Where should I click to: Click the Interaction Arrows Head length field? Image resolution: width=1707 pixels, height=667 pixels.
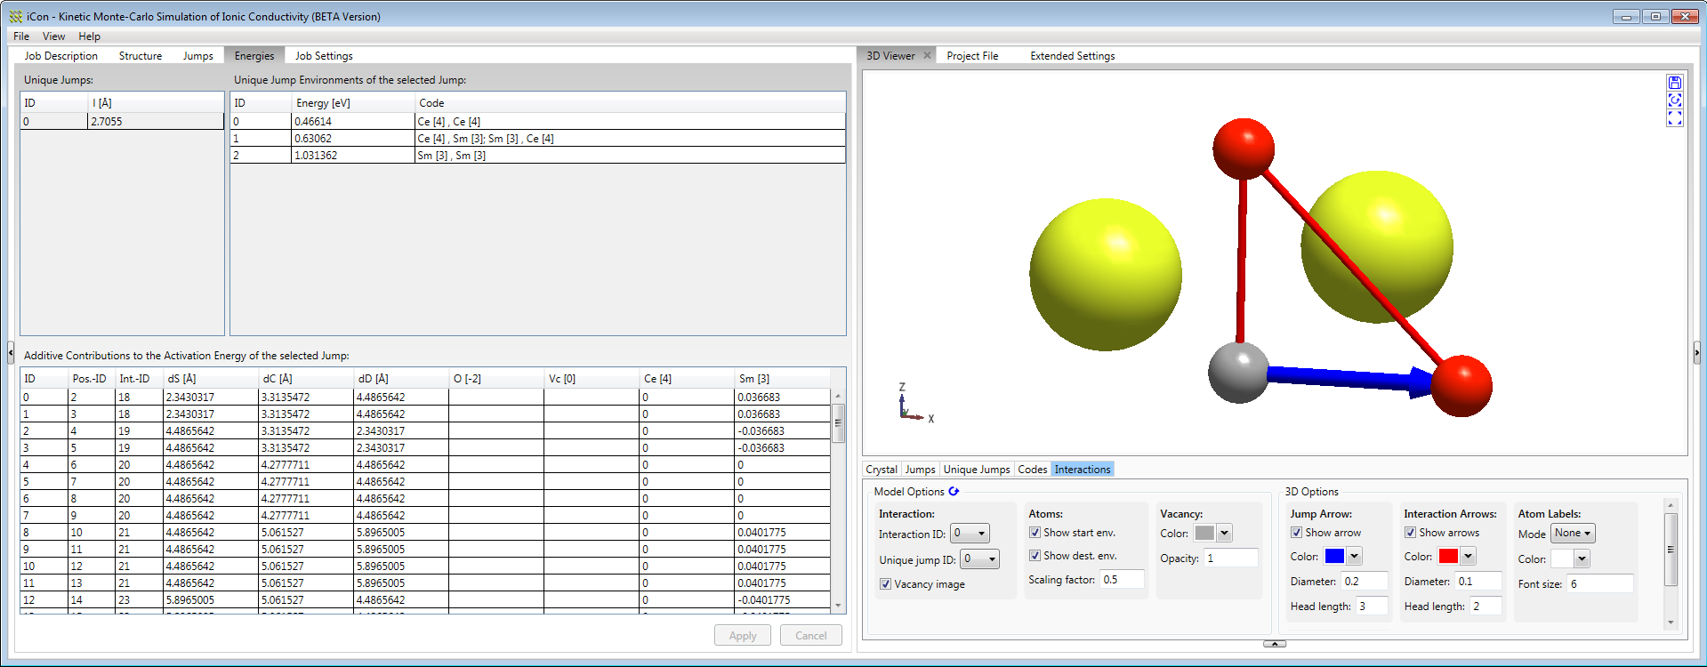1486,606
